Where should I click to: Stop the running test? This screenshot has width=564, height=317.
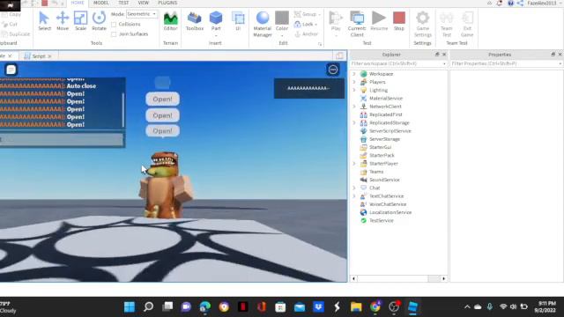click(x=399, y=21)
